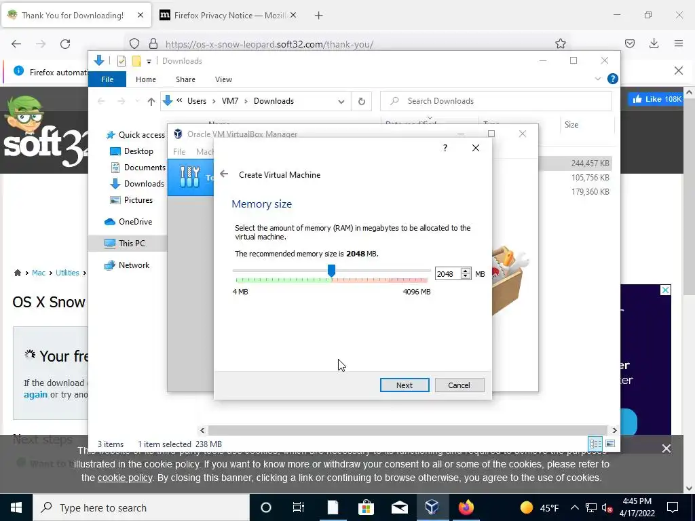Refresh the Downloads folder view

pyautogui.click(x=362, y=102)
